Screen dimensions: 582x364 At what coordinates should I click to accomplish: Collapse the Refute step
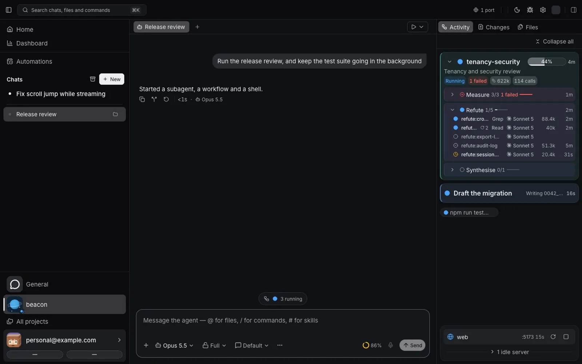click(x=452, y=110)
